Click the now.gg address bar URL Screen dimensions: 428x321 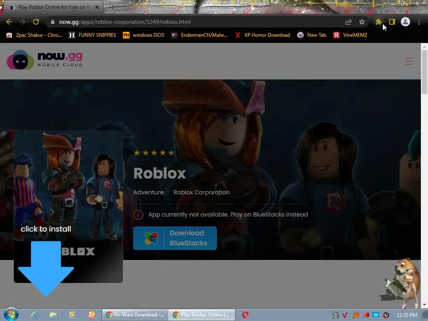pos(125,22)
